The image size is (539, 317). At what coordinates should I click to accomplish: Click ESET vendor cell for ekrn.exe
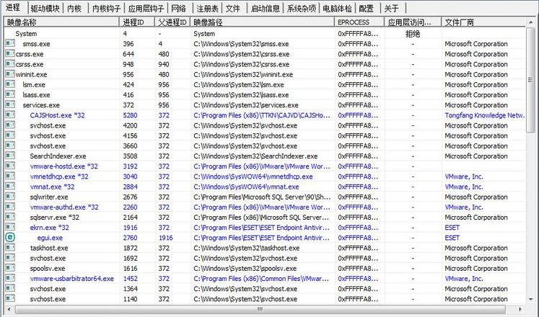pos(452,228)
